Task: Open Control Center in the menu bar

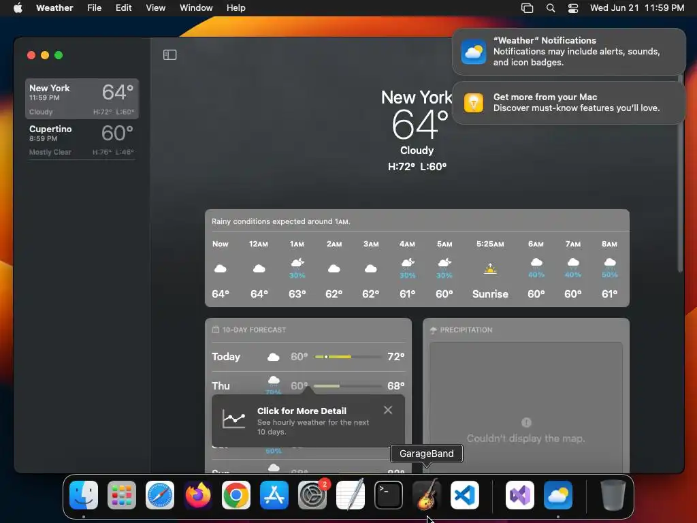Action: pyautogui.click(x=573, y=8)
